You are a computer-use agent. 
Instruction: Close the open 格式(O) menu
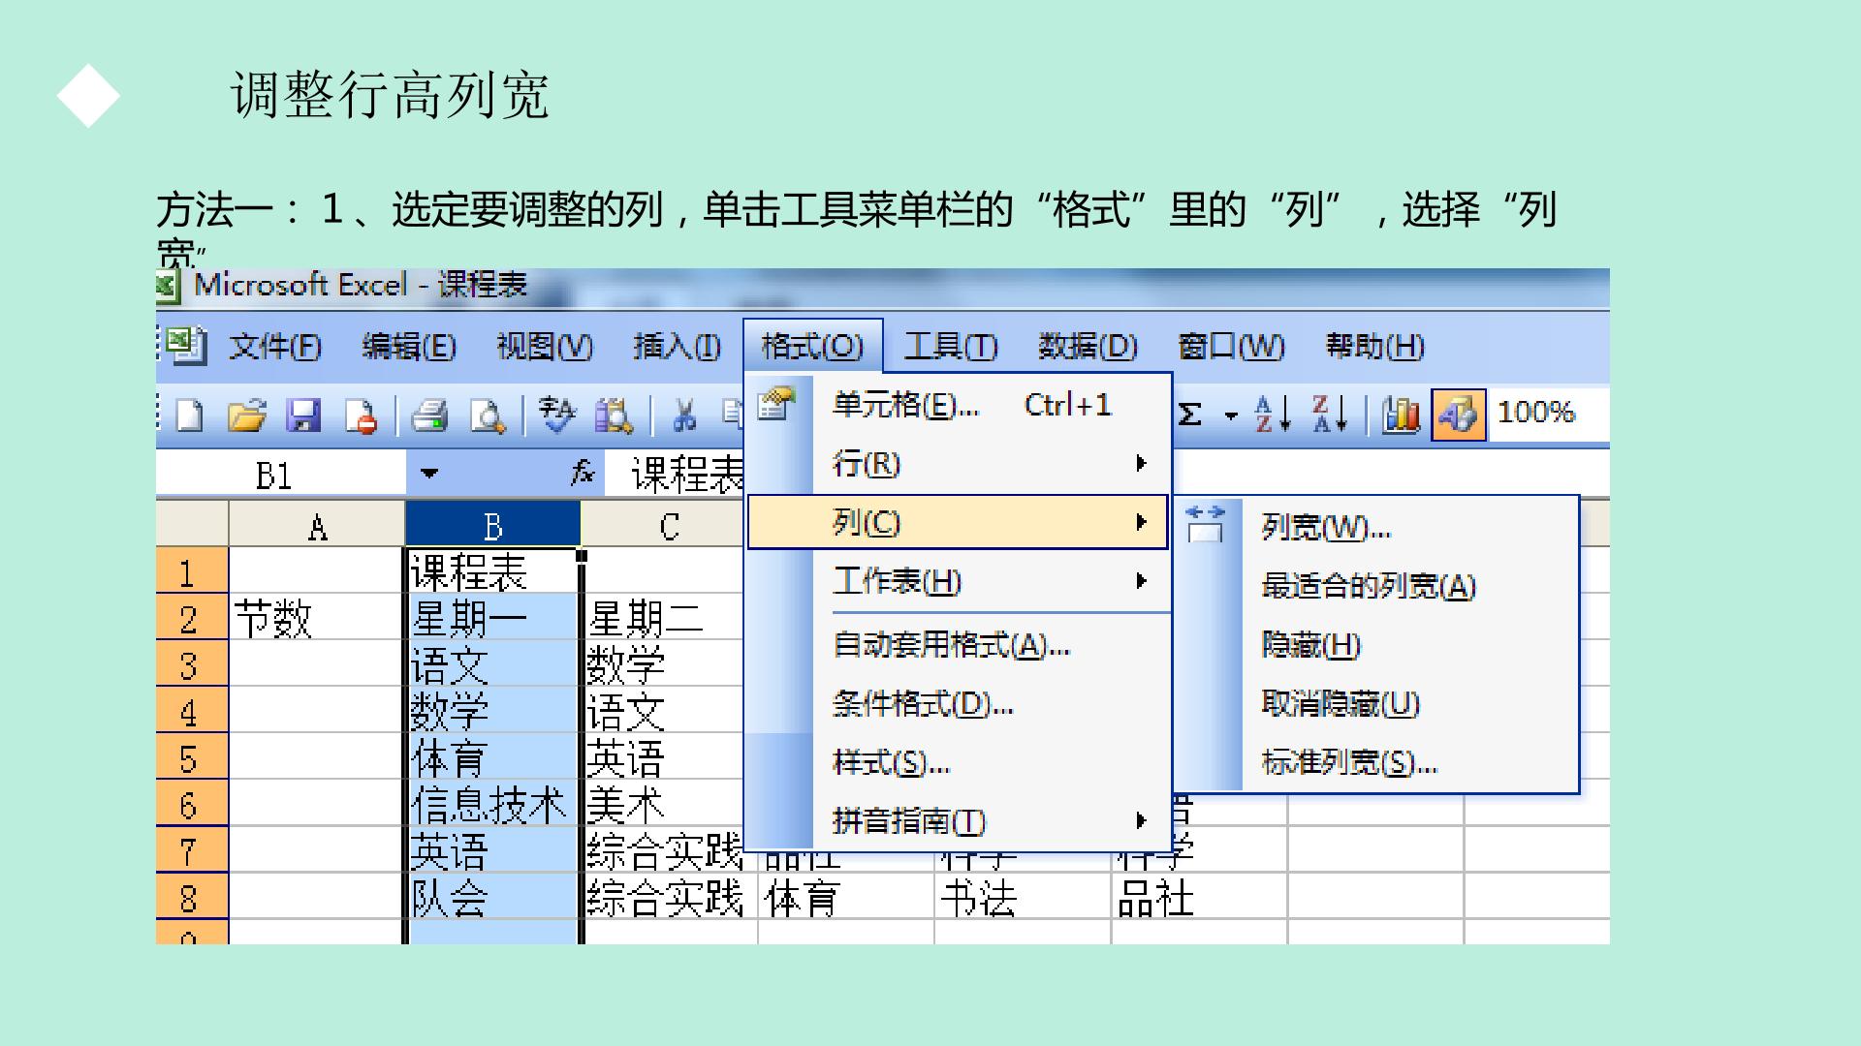(x=812, y=346)
